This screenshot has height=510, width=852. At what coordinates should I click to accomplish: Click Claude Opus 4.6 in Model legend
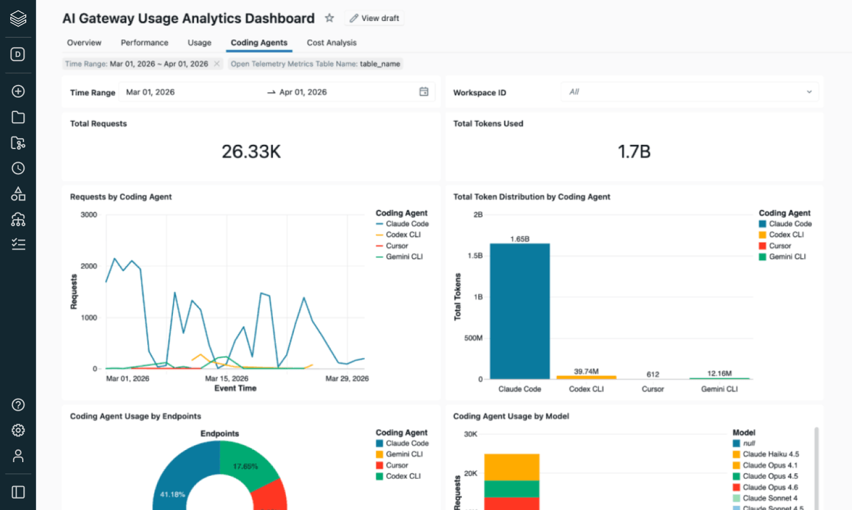point(765,487)
